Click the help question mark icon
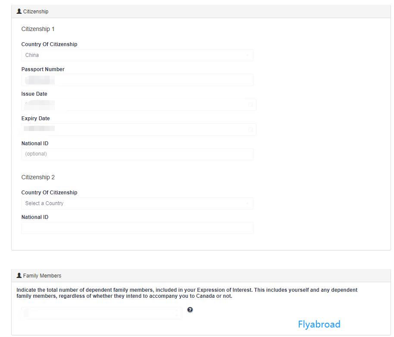This screenshot has width=394, height=337. click(x=190, y=310)
